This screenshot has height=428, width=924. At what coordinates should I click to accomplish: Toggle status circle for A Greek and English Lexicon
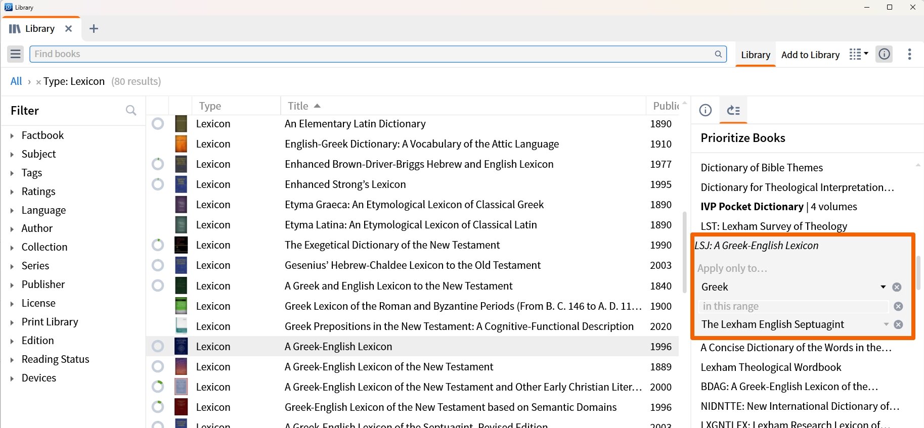point(158,286)
